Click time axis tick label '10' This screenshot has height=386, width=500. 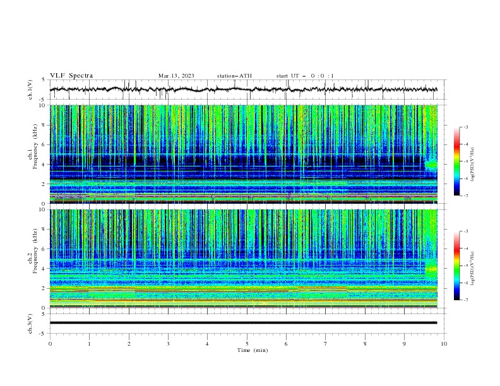click(x=444, y=344)
